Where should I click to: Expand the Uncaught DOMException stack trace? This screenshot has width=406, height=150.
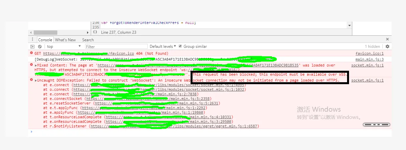click(36, 80)
